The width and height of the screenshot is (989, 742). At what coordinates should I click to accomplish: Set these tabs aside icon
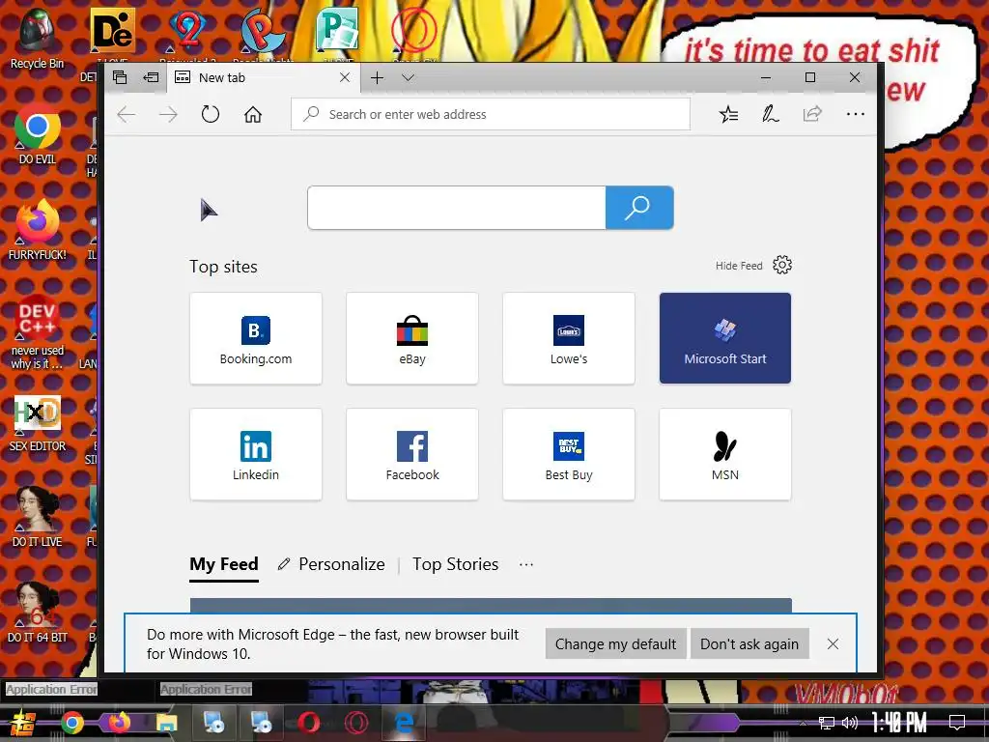click(151, 77)
